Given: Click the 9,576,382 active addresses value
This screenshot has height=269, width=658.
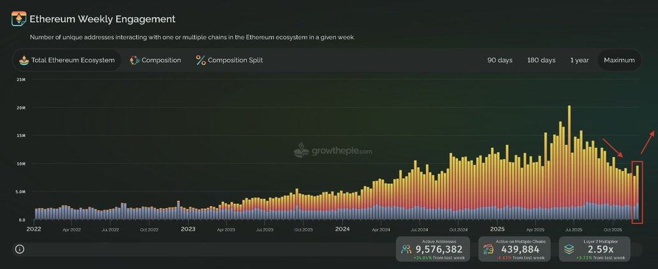Looking at the screenshot, I should click(x=439, y=249).
